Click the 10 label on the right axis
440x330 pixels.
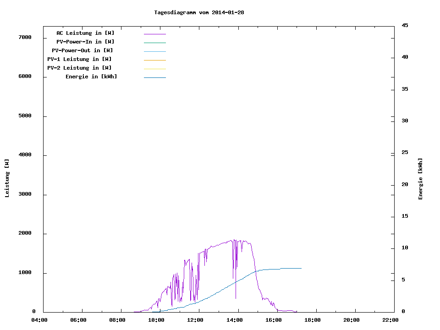[405, 248]
